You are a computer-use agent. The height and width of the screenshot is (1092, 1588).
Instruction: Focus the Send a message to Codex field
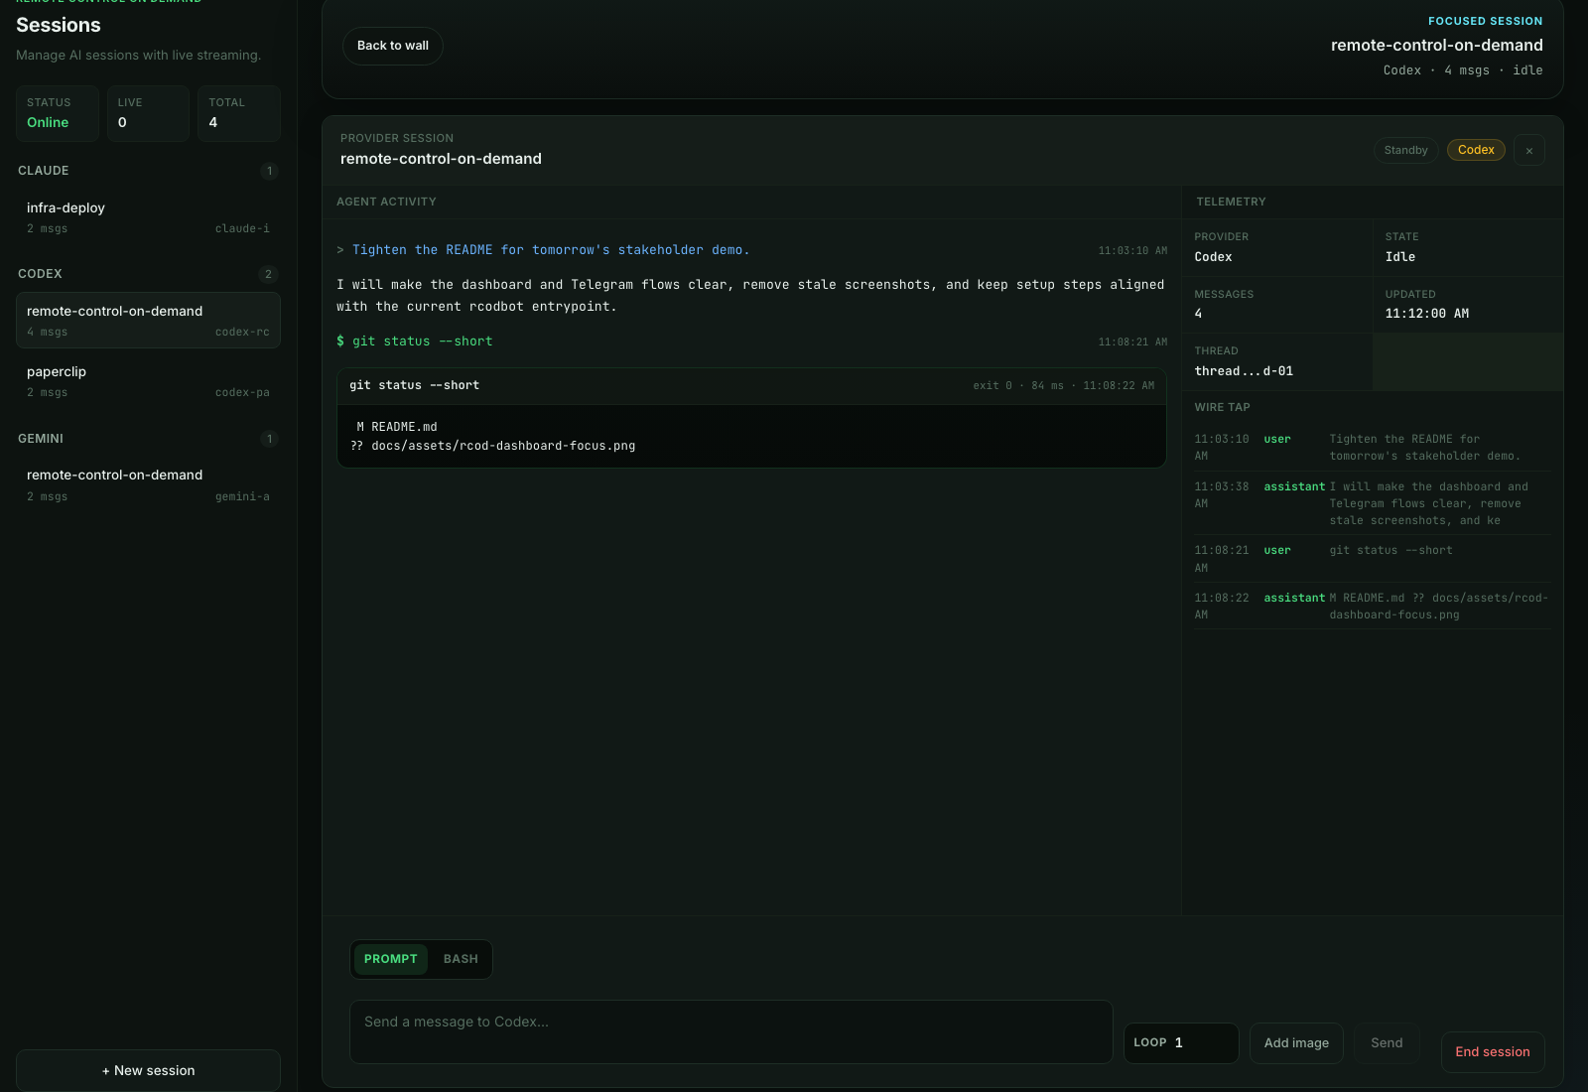click(730, 1031)
